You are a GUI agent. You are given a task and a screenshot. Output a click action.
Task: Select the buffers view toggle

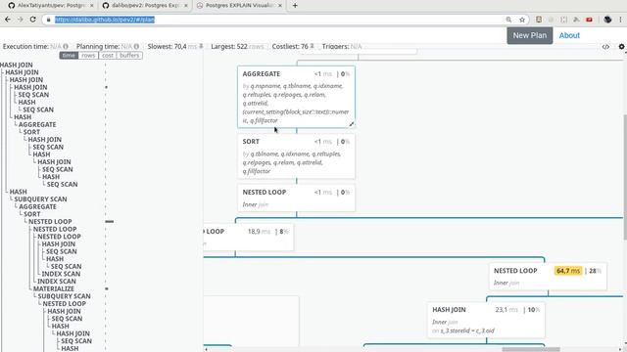pos(129,56)
